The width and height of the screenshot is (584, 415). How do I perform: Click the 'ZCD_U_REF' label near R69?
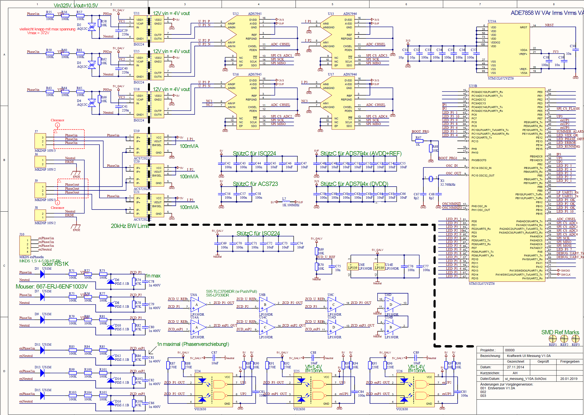326,257
